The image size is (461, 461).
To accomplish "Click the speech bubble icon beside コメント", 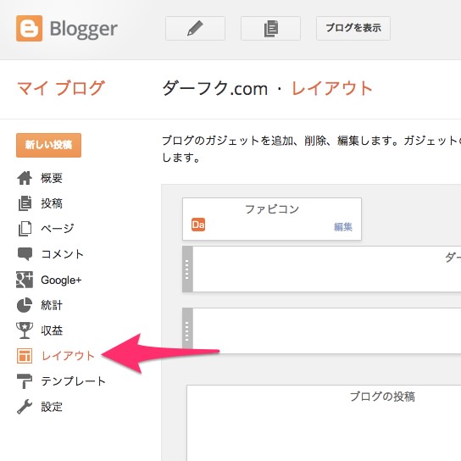I will click(25, 254).
